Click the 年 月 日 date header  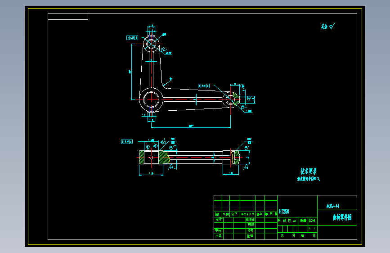click(x=271, y=214)
